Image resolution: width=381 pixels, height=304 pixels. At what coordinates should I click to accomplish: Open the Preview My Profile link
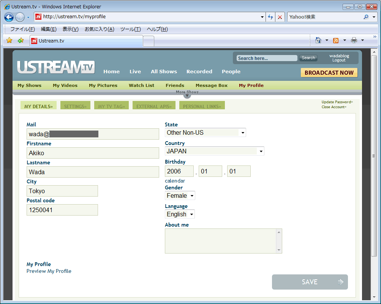point(49,271)
